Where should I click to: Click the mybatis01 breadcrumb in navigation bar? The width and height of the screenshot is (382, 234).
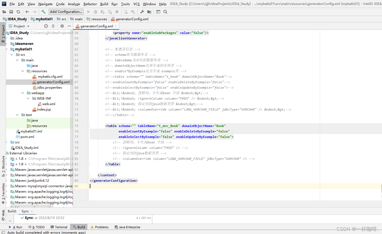(x=42, y=19)
